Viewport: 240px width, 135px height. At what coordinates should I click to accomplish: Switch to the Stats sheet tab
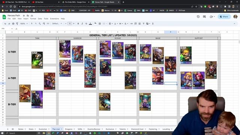(x=31, y=129)
